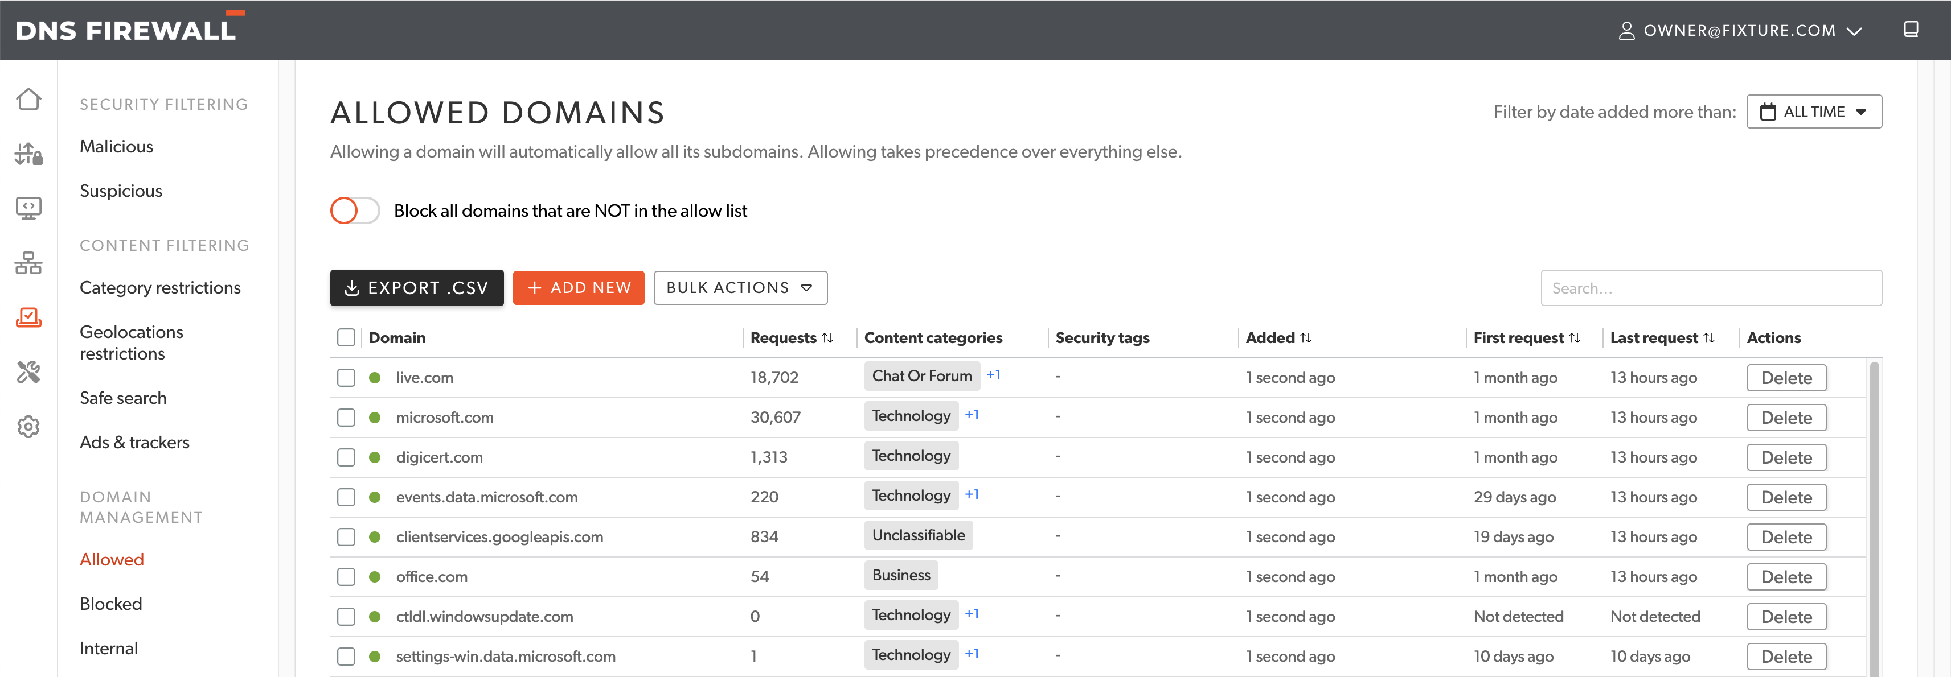Image resolution: width=1951 pixels, height=677 pixels.
Task: Open the Home dashboard icon in sidebar
Action: (x=28, y=98)
